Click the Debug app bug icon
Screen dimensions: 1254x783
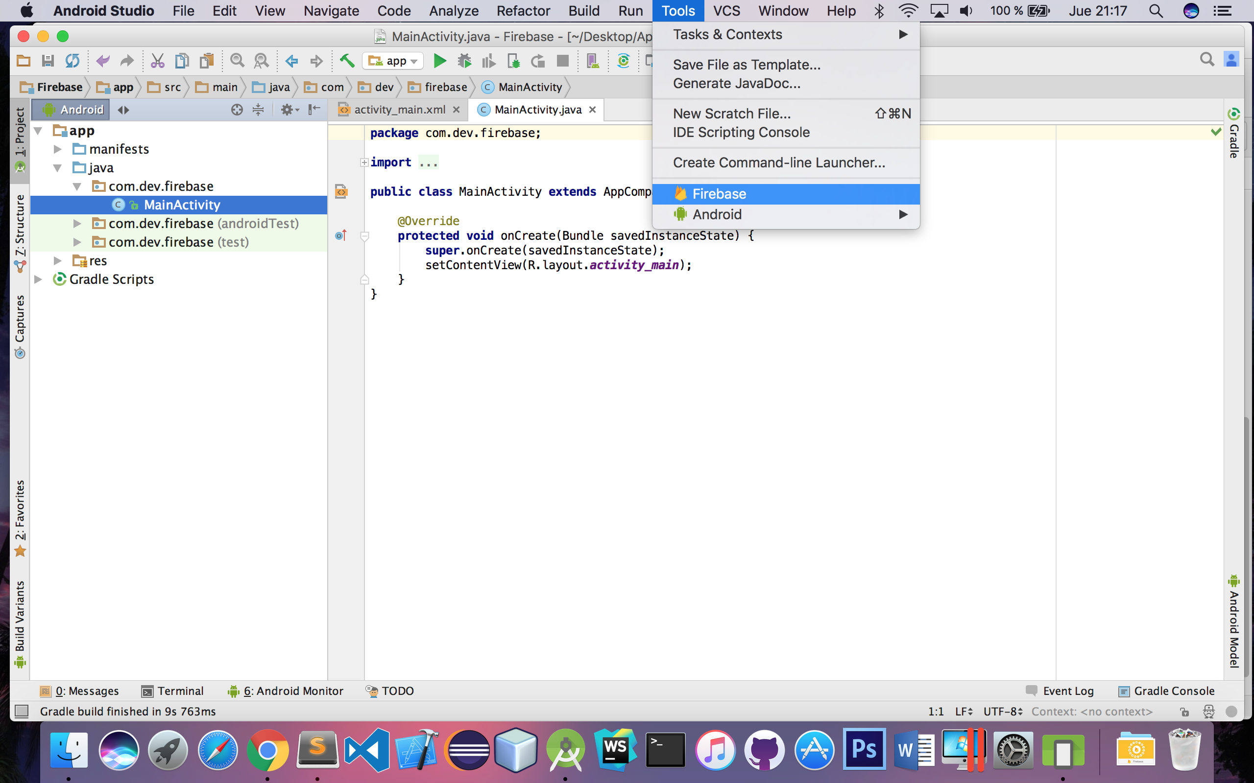tap(464, 61)
